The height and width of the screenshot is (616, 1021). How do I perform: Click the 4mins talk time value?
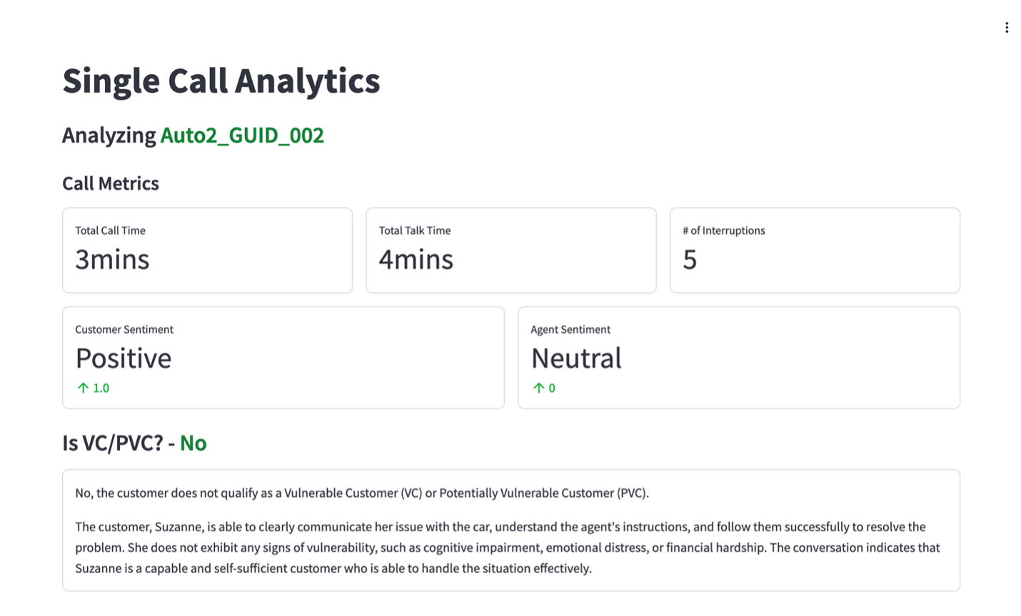pos(416,260)
